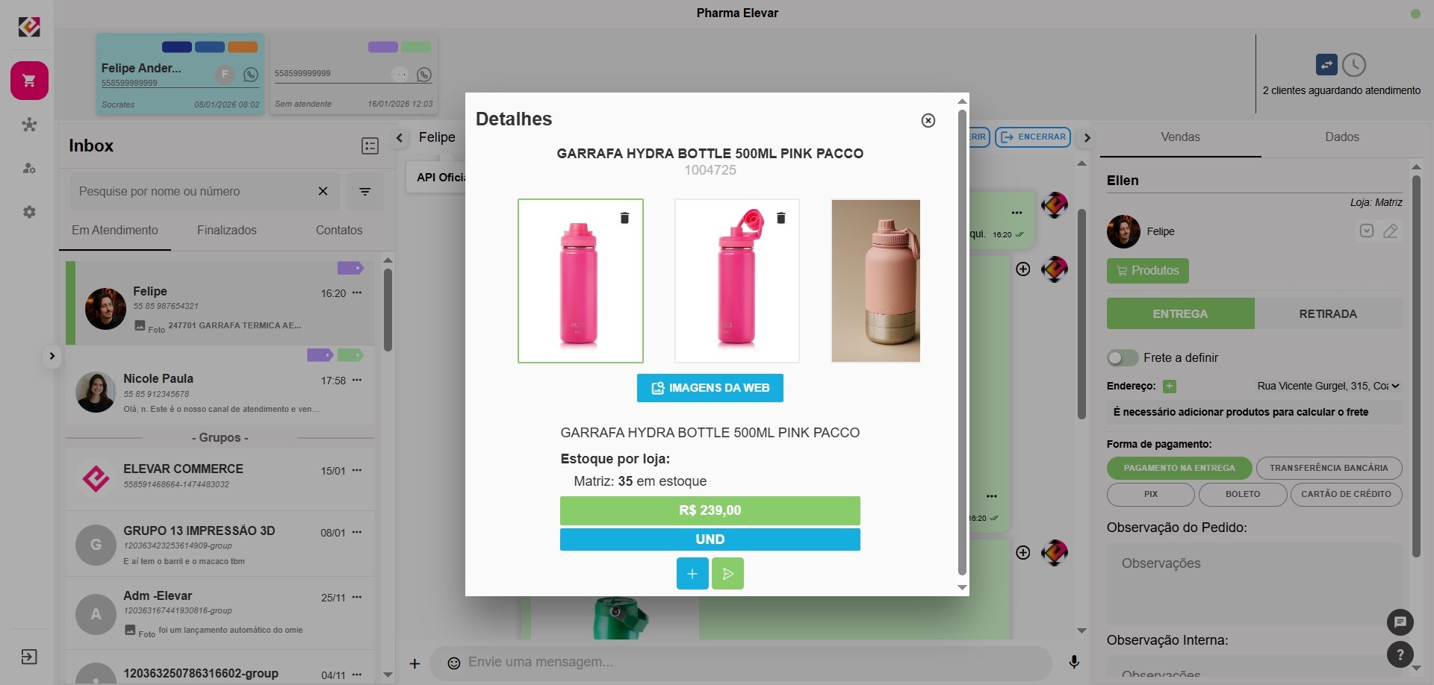Image resolution: width=1434 pixels, height=685 pixels.
Task: Open options menu for Nicole Paula conversation
Action: tap(357, 380)
